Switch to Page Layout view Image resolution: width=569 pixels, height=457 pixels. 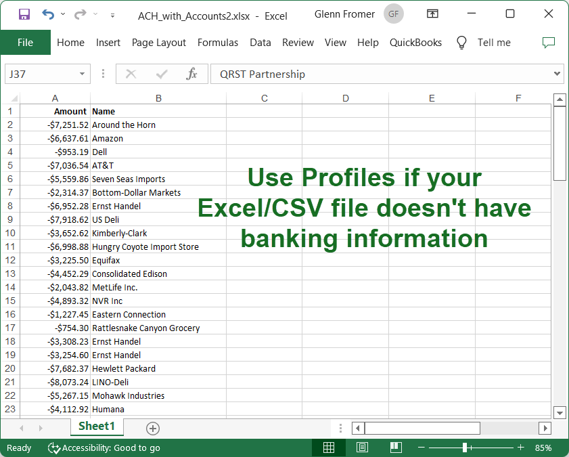click(362, 448)
